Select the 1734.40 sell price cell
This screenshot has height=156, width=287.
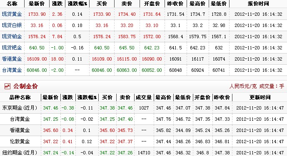[127, 14]
